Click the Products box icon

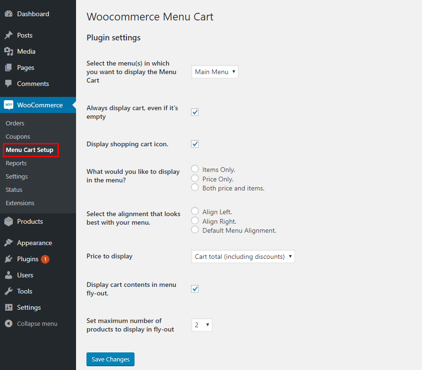9,221
